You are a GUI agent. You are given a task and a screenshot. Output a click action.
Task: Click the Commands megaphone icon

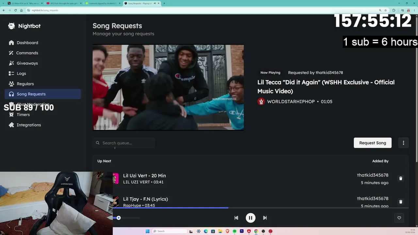point(11,53)
